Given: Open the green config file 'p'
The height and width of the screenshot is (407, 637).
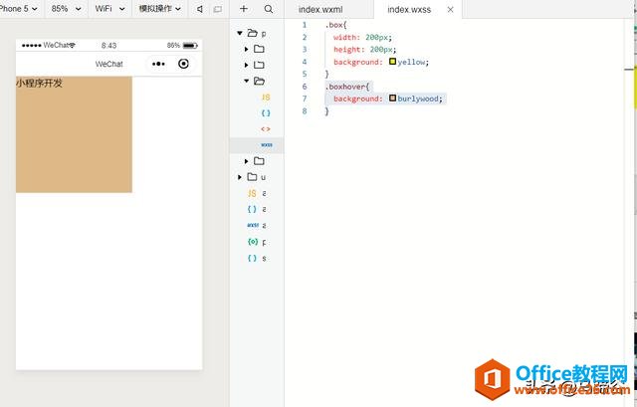Looking at the screenshot, I should (253, 242).
